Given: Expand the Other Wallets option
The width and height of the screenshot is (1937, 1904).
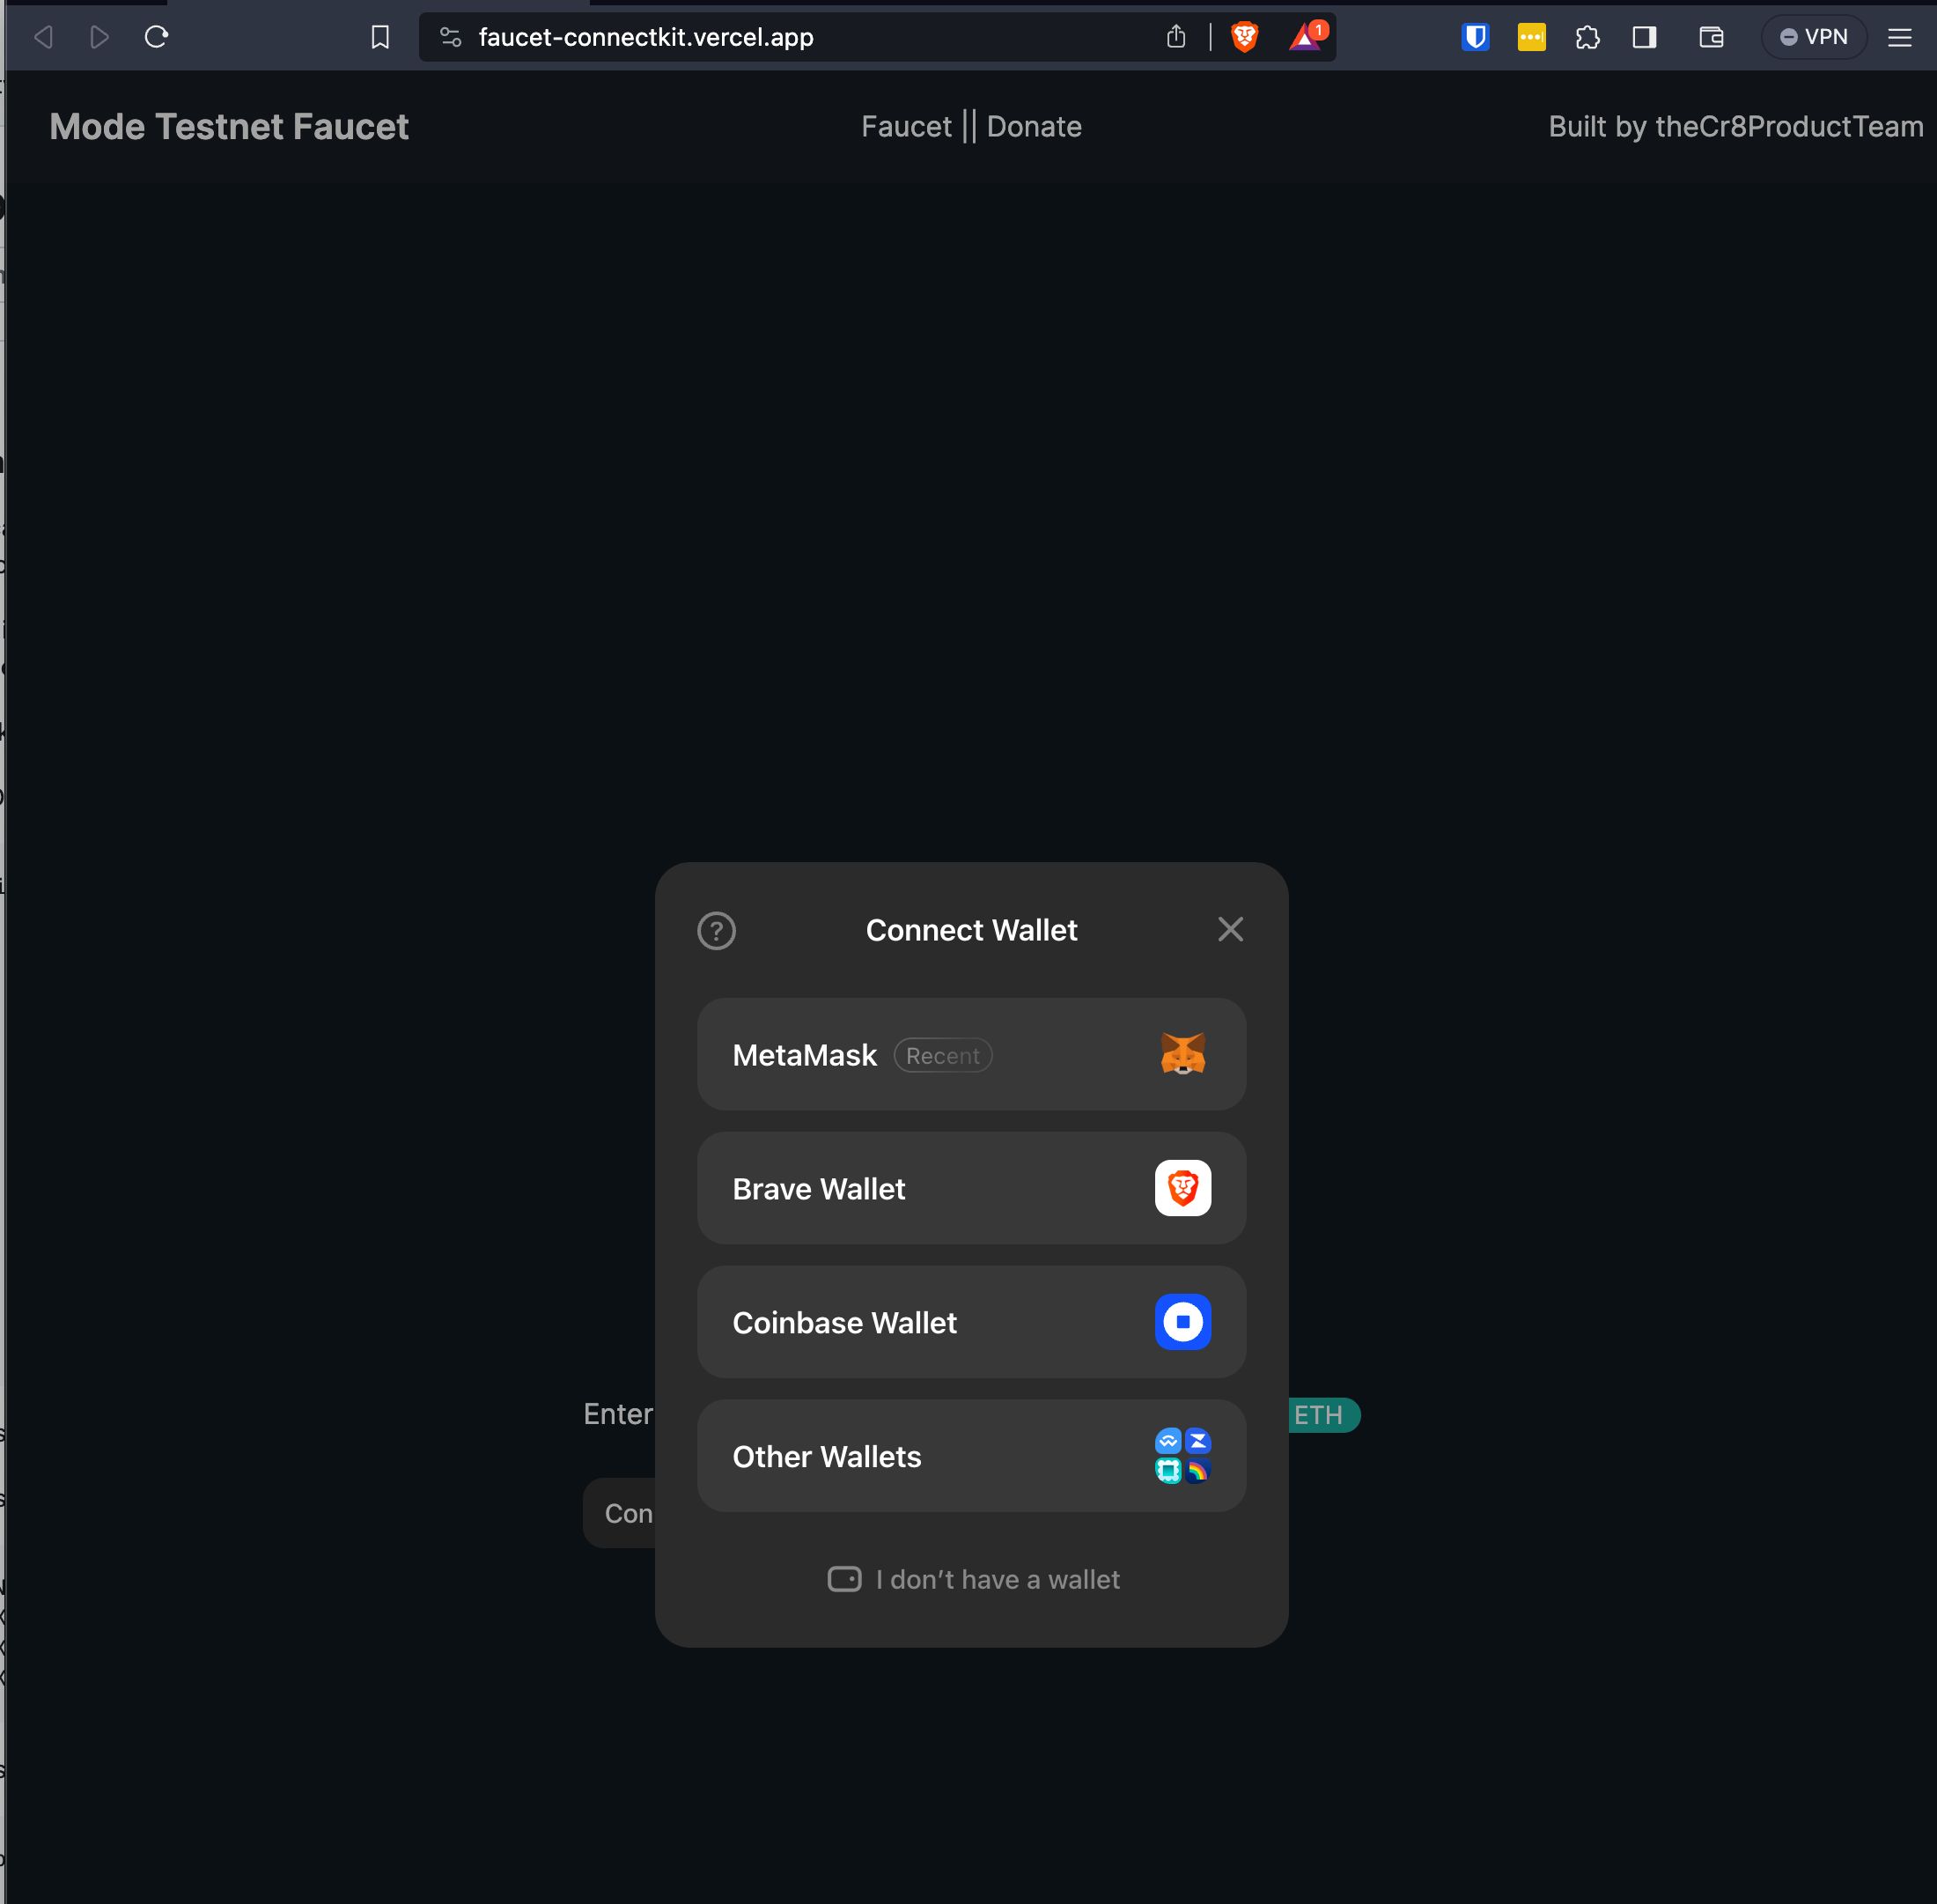Looking at the screenshot, I should (x=971, y=1456).
